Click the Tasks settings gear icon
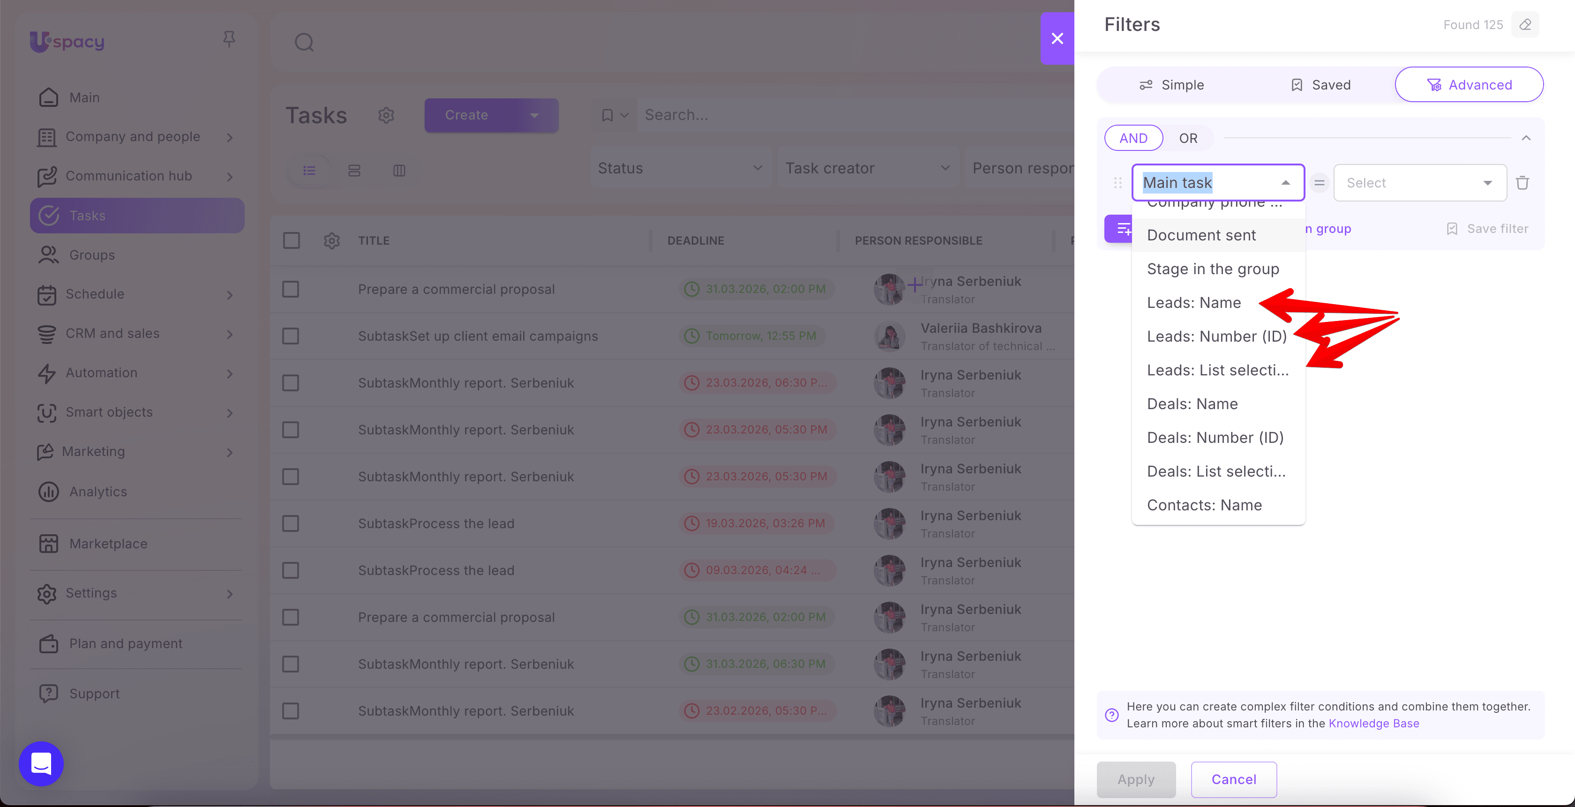Screen dimensions: 1575x807 click(386, 115)
